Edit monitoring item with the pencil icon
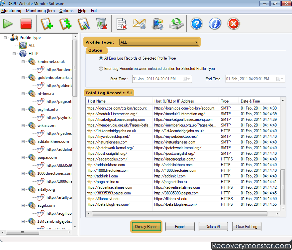Image resolution: width=292 pixels, height=250 pixels. pos(84,24)
